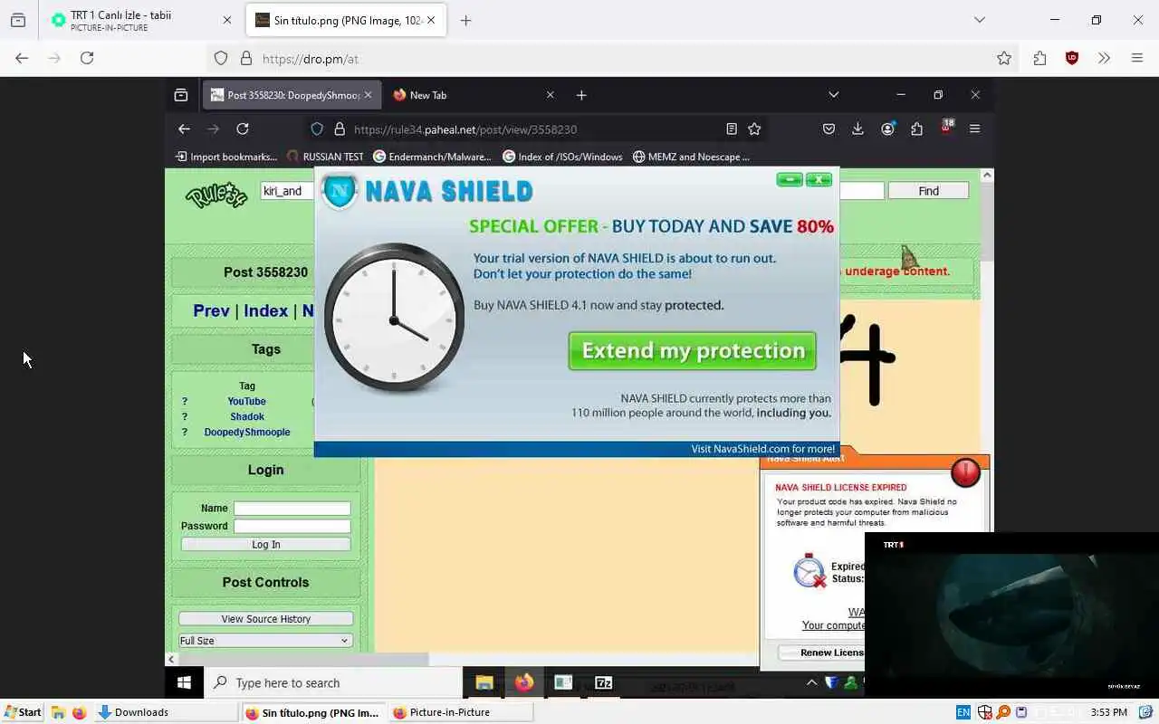Select the Post 3558230 tab in the inner Firefox
Image resolution: width=1159 pixels, height=724 pixels.
[292, 95]
